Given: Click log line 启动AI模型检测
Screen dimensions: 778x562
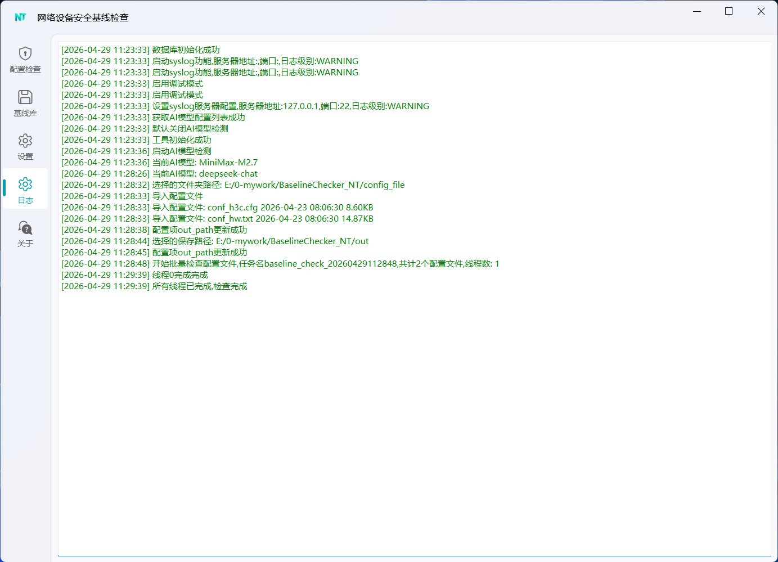Looking at the screenshot, I should click(x=136, y=151).
